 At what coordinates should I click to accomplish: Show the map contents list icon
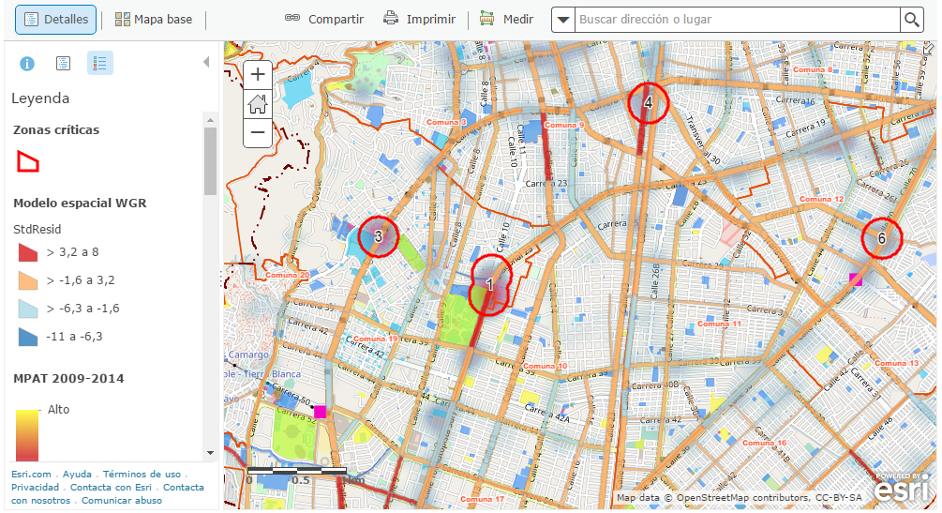63,64
